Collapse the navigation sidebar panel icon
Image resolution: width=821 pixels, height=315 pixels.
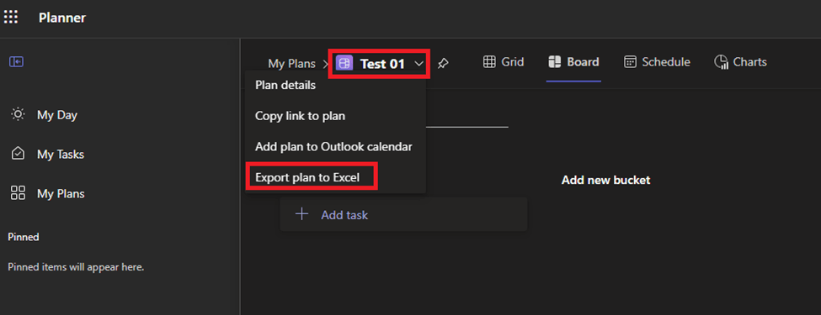pos(17,62)
